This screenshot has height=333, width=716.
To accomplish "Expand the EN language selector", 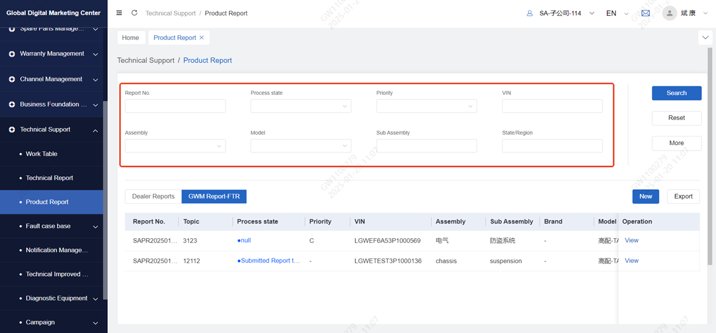I will 617,13.
